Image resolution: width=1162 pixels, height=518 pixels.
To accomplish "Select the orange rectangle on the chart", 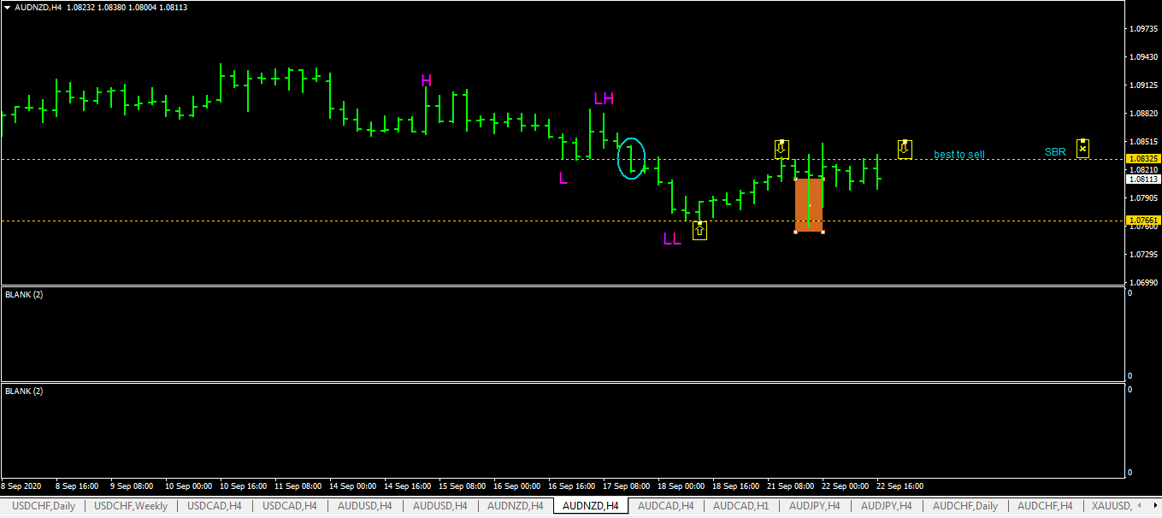I will (809, 204).
